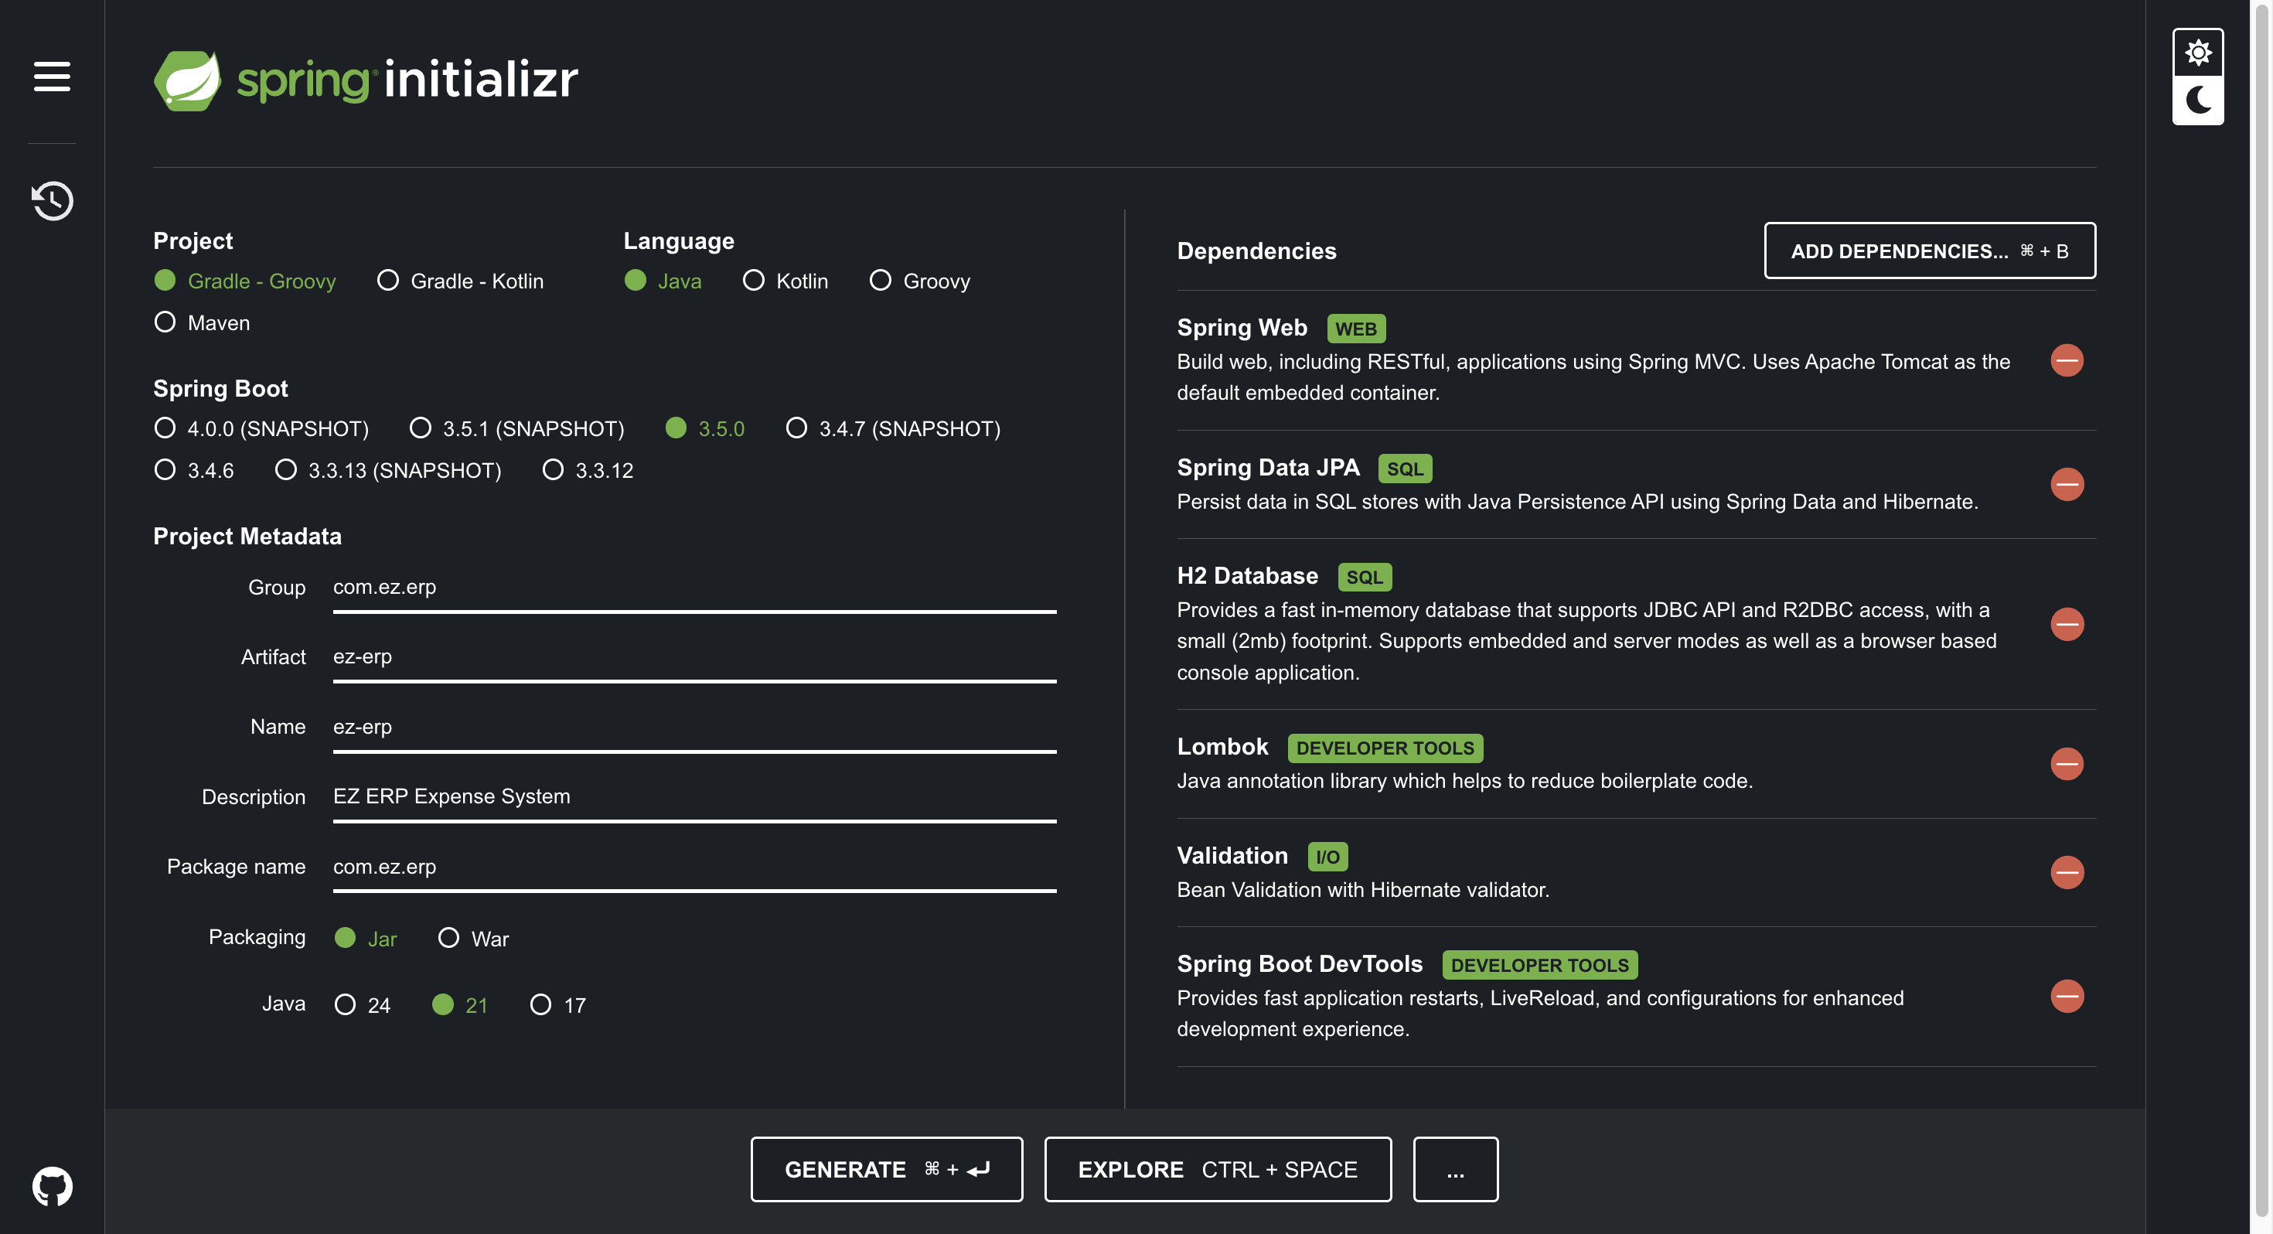Remove the Lombok dependency
This screenshot has width=2273, height=1234.
click(x=2067, y=764)
